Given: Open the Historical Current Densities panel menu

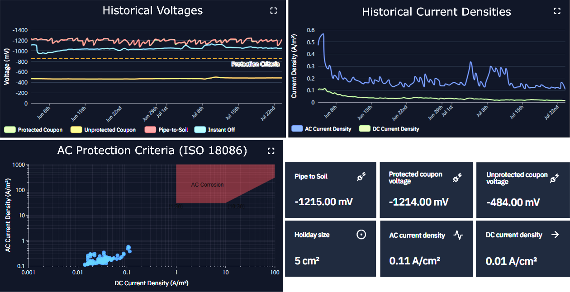Looking at the screenshot, I should pos(436,12).
